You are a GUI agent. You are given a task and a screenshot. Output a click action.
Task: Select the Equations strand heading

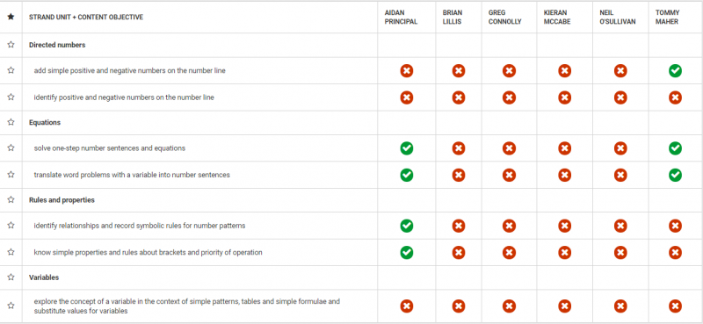click(45, 122)
